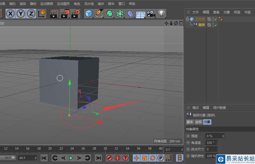Open the deformer tool icon
This screenshot has width=255, height=164.
[130, 13]
